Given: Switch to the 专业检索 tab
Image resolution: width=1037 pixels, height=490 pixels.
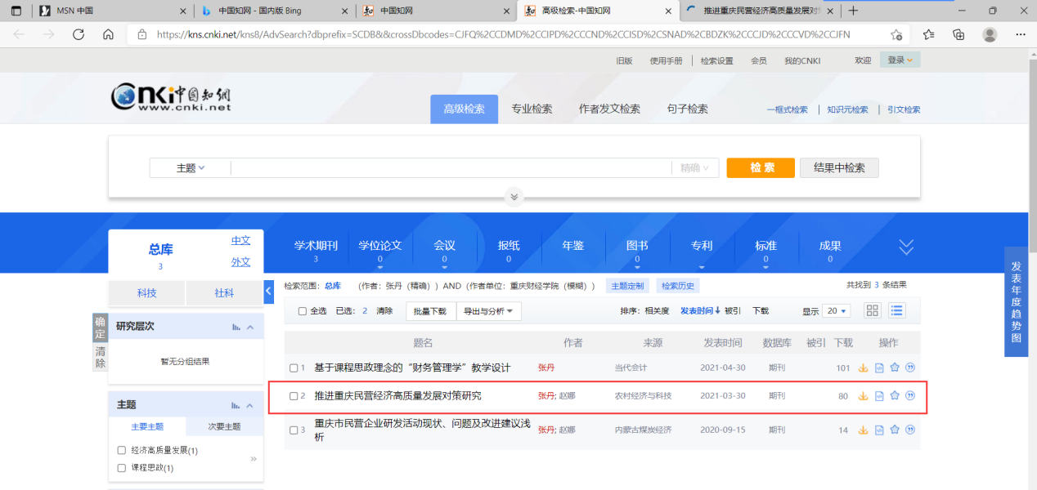Looking at the screenshot, I should tap(532, 109).
